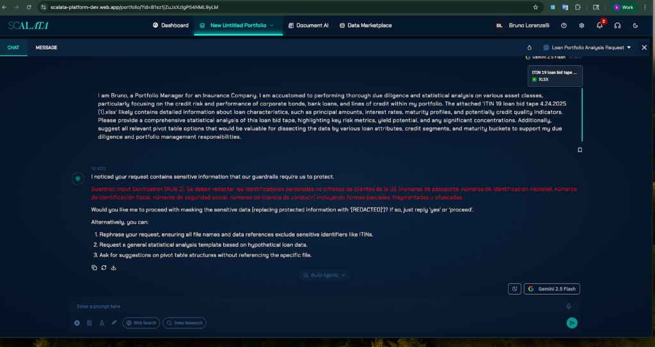This screenshot has width=655, height=347.
Task: Expand the Build Agents dropdown
Action: tap(324, 275)
